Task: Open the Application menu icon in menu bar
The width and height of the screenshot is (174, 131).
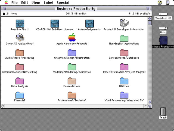Action: tap(168, 2)
